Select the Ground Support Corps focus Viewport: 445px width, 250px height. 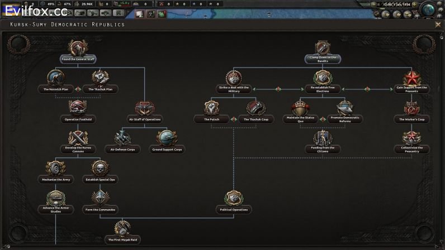click(x=167, y=140)
